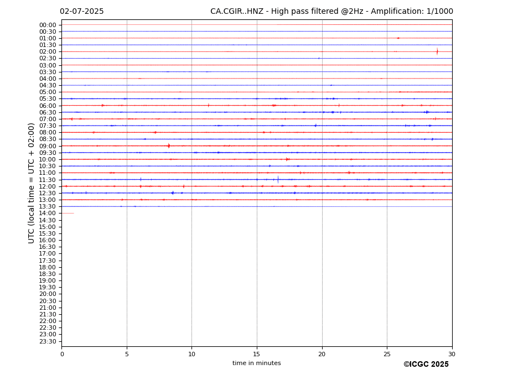Click the 08:30 time row label

pyautogui.click(x=48, y=139)
